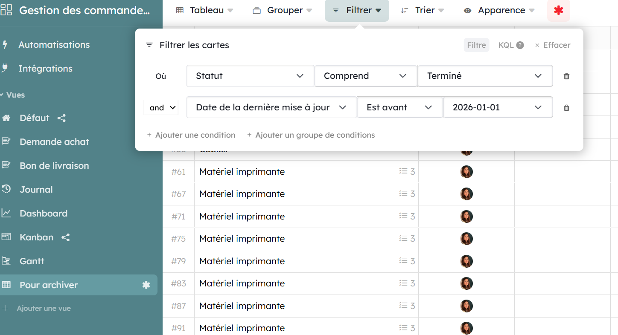This screenshot has width=618, height=335.
Task: Click the red asterisk unsaved changes icon
Action: point(558,11)
